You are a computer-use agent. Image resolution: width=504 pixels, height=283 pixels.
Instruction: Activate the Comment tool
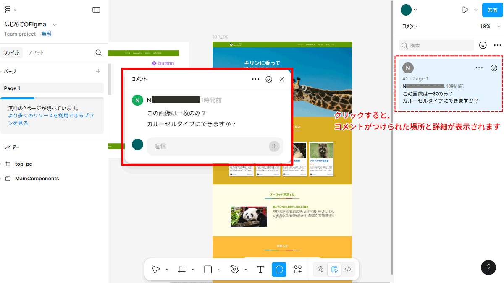pyautogui.click(x=279, y=269)
